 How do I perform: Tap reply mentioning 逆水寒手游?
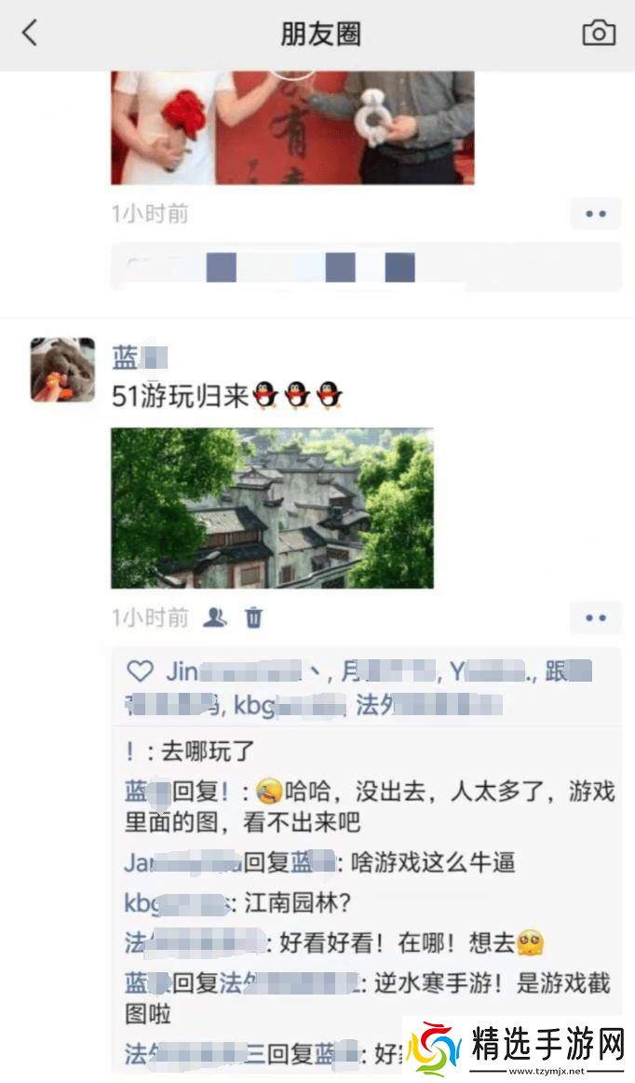368,998
